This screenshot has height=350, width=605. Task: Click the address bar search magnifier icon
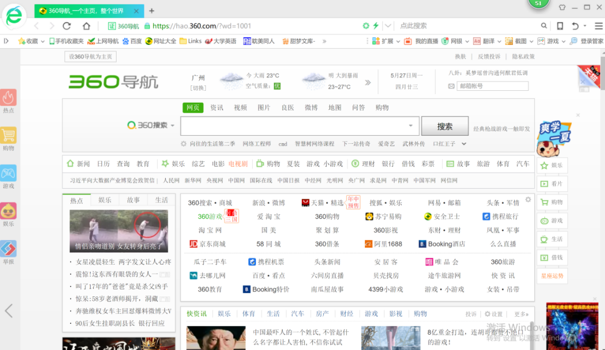(x=544, y=26)
